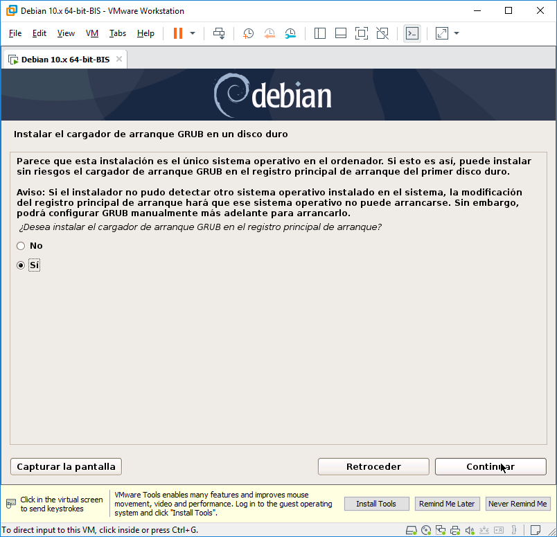557x537 pixels.
Task: Take a snapshot of this virtual machine
Action: [x=248, y=33]
